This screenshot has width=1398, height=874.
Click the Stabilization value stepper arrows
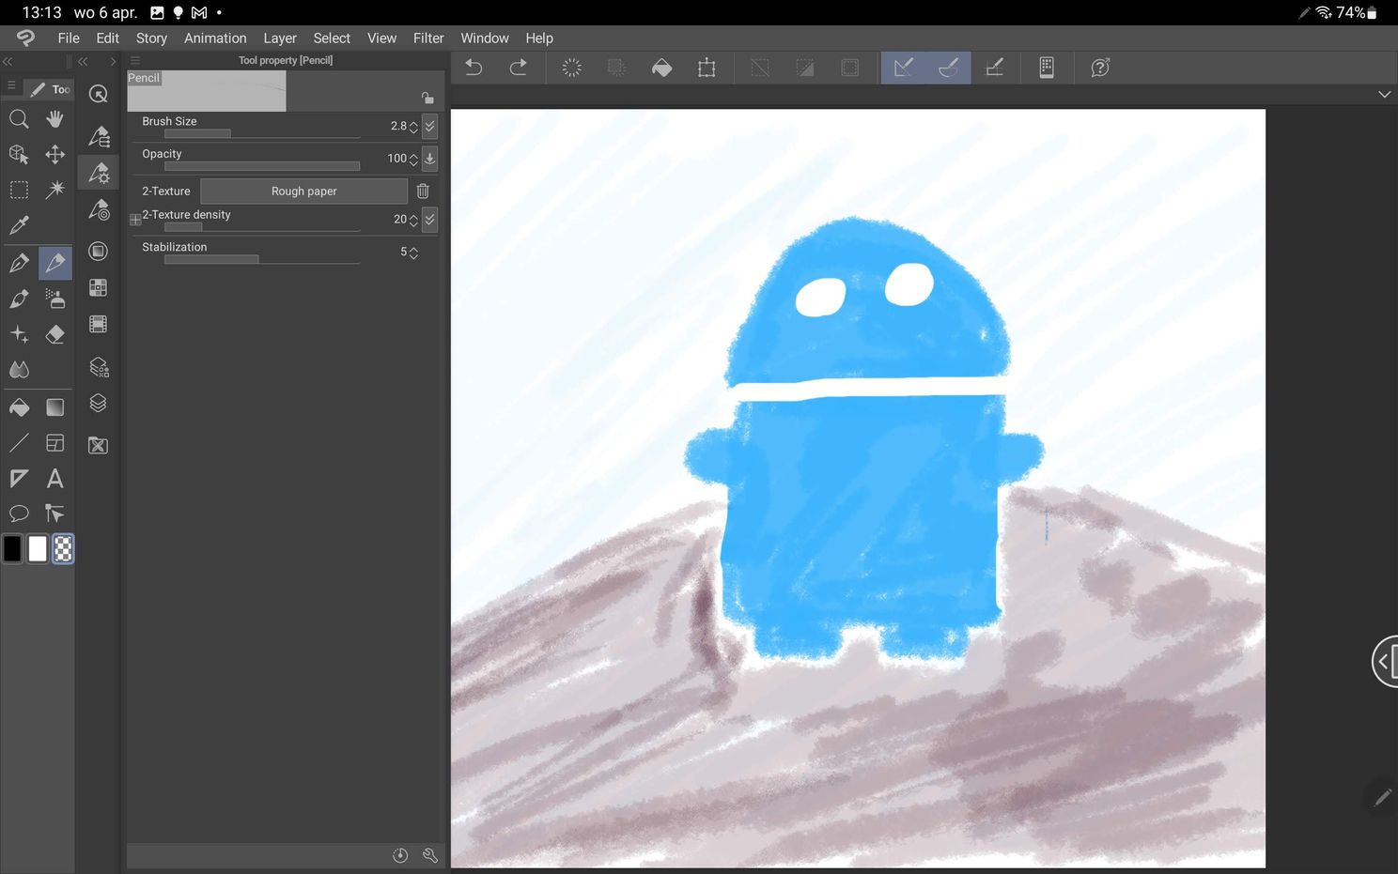[x=413, y=253]
